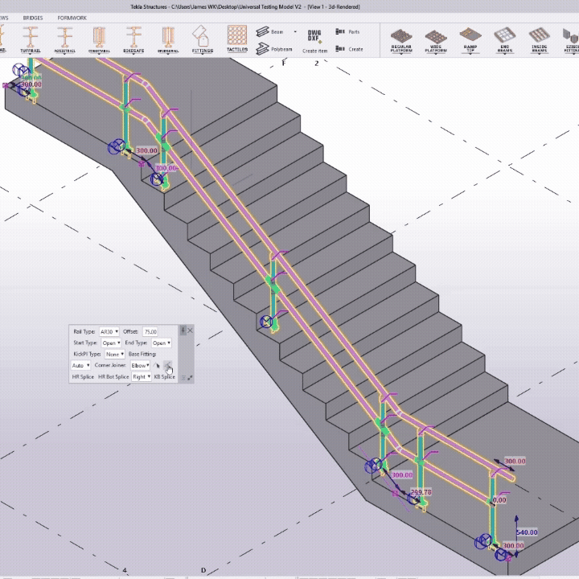Click the DWG DXF Create Item icon
This screenshot has width=579, height=579.
pyautogui.click(x=314, y=39)
